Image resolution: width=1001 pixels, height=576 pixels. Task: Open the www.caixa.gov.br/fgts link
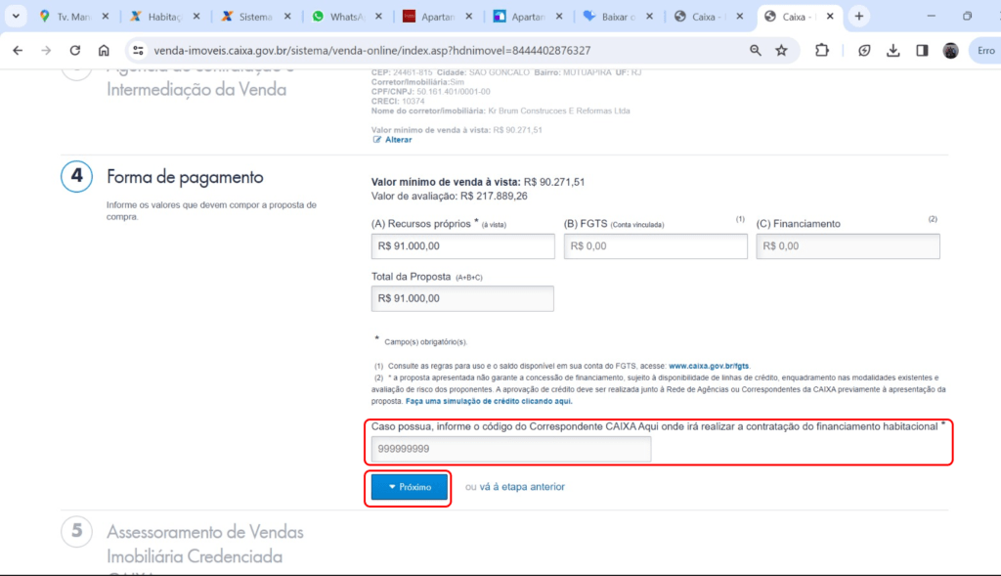click(709, 366)
